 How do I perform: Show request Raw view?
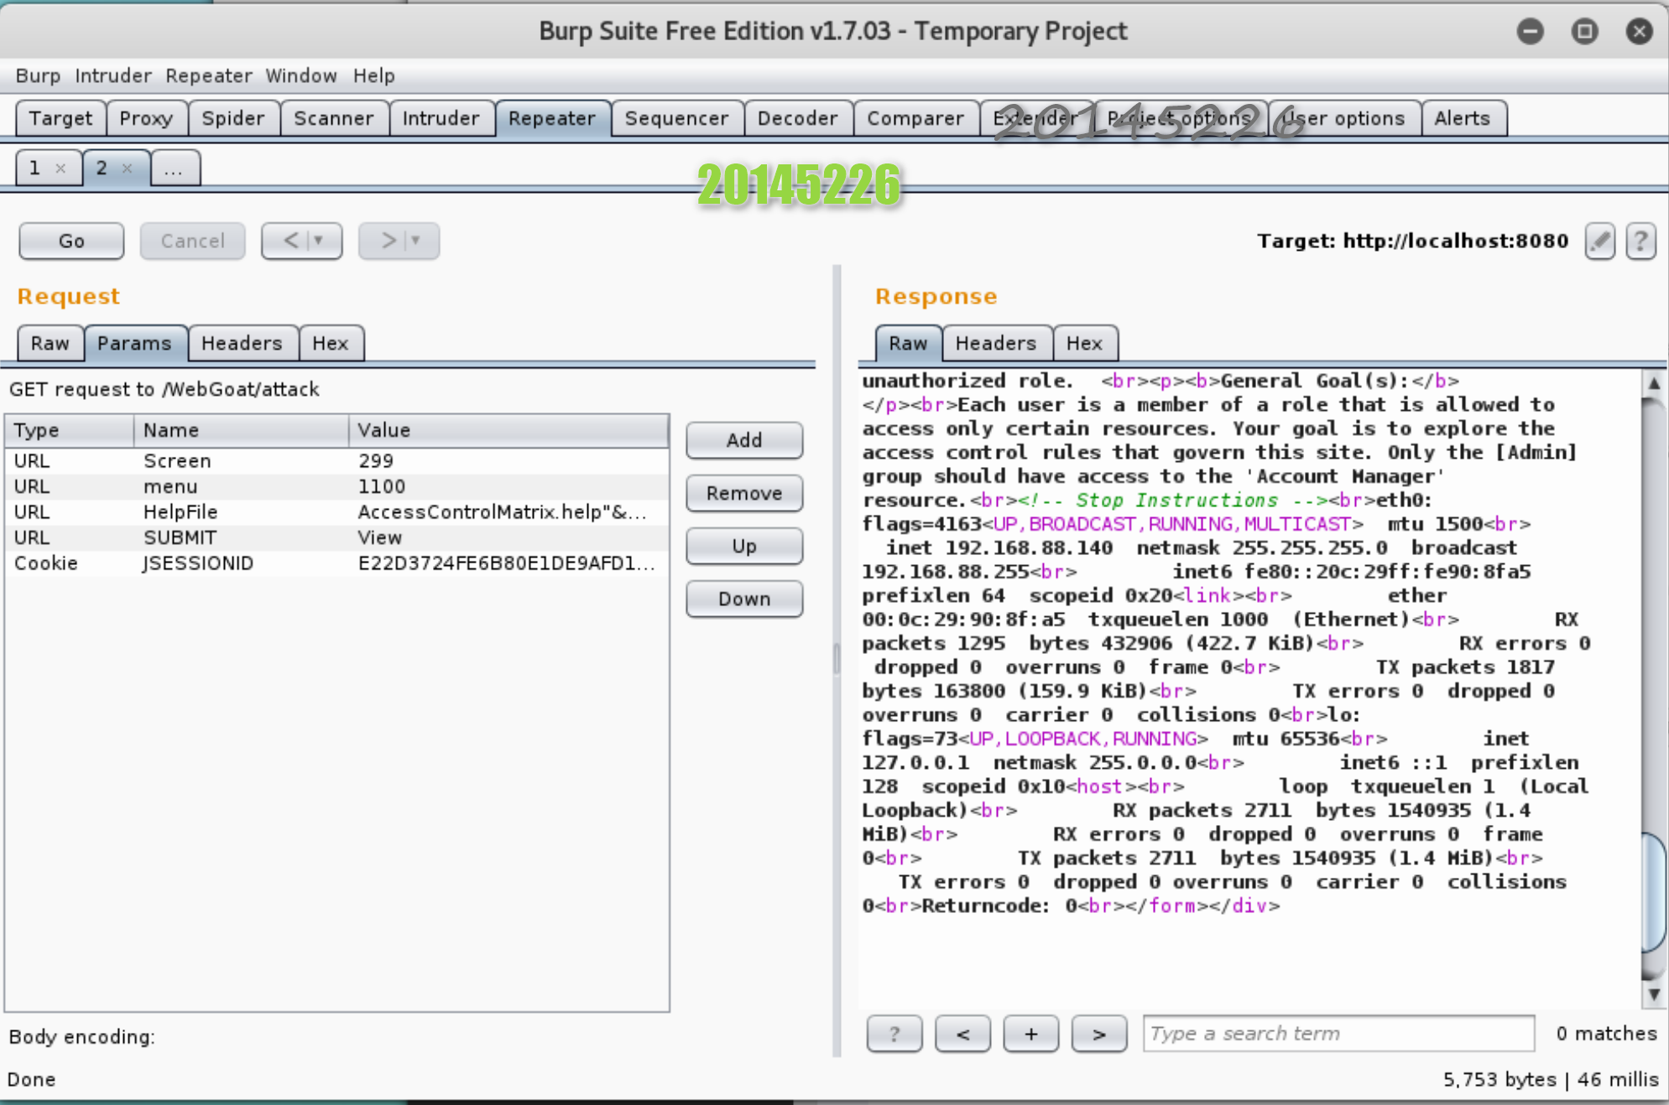pos(50,343)
